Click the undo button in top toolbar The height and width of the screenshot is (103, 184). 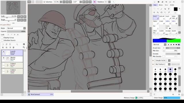point(29,2)
